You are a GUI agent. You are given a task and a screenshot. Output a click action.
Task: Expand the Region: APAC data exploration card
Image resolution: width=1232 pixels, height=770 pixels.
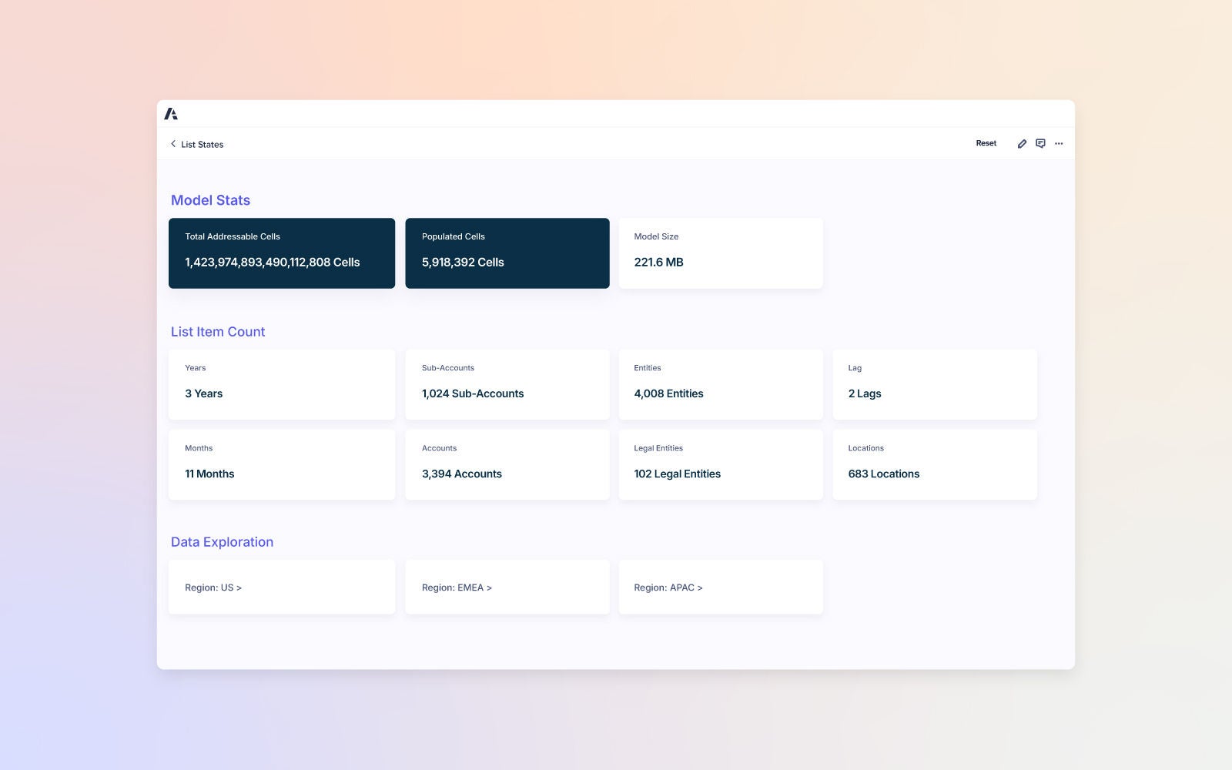(720, 587)
